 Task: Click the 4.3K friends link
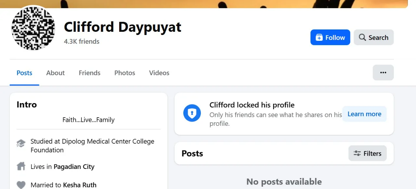click(82, 41)
